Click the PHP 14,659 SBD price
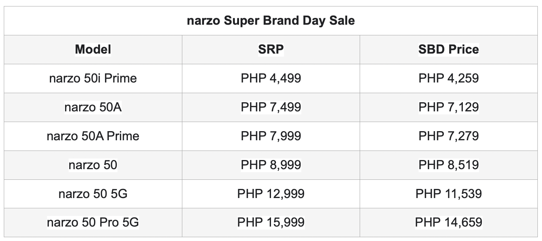 tap(448, 222)
